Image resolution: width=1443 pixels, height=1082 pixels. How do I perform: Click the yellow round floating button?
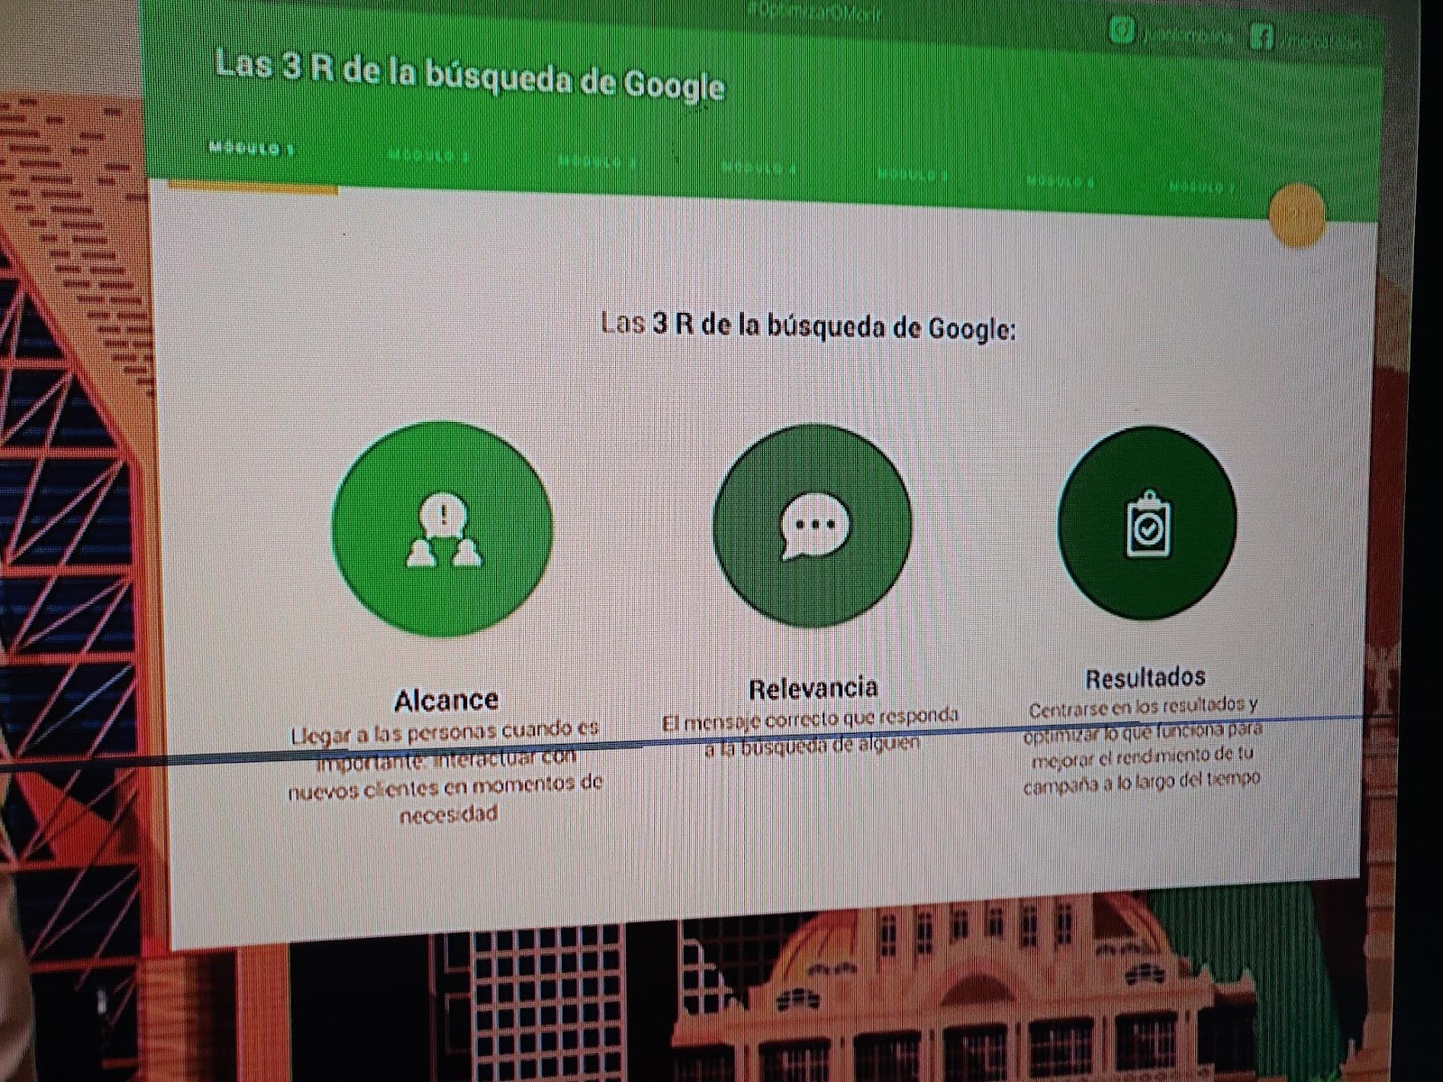[1297, 214]
